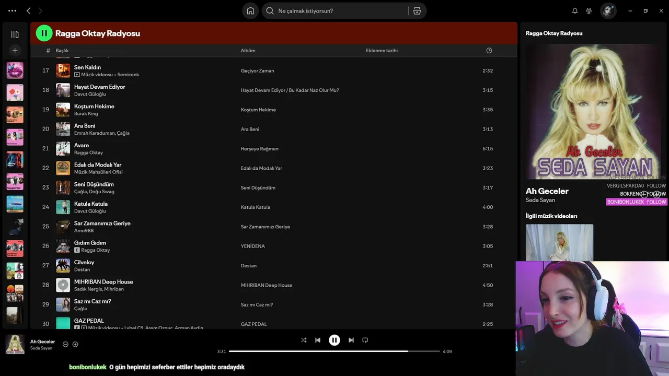The image size is (669, 376).
Task: Open related music video thumbnail
Action: (x=559, y=242)
